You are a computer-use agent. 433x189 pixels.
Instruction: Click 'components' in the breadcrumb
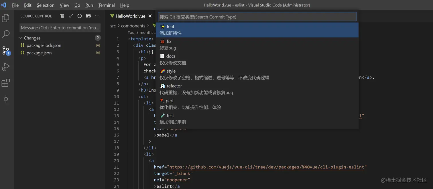[x=133, y=26]
